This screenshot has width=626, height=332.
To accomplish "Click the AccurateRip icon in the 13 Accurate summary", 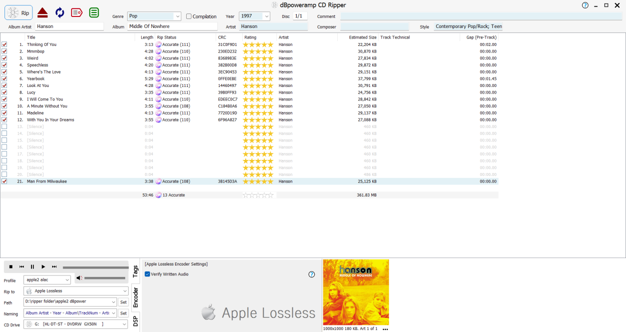I will pyautogui.click(x=158, y=195).
